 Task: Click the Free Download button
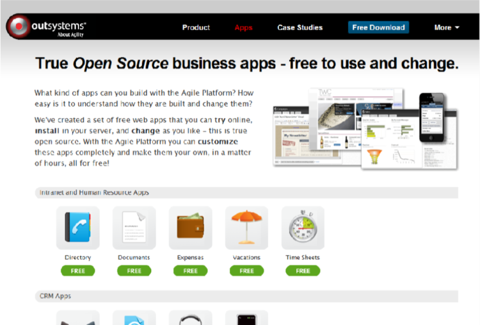[x=378, y=28]
